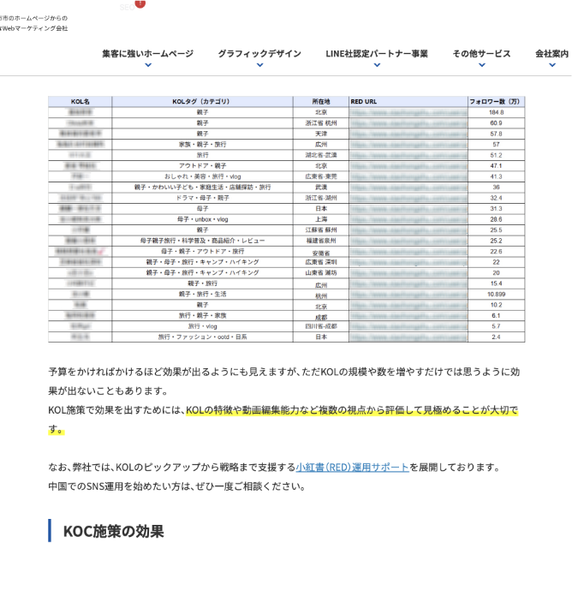Click the KOC施策の効果 heading
The width and height of the screenshot is (572, 596).
pyautogui.click(x=113, y=531)
